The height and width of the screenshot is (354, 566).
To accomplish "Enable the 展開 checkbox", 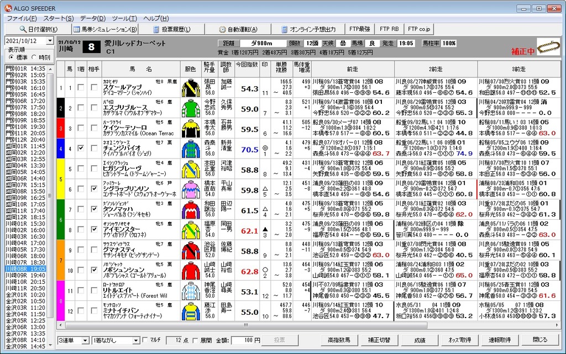I will click(x=195, y=340).
